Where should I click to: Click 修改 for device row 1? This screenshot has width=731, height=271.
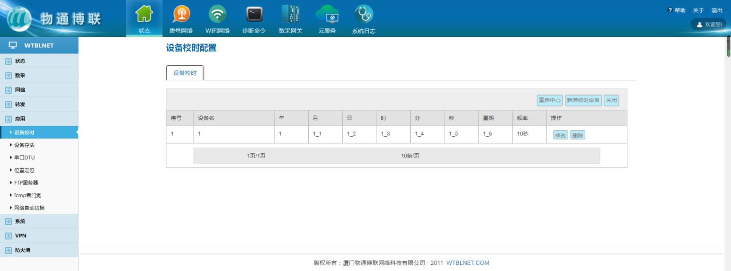coord(560,135)
